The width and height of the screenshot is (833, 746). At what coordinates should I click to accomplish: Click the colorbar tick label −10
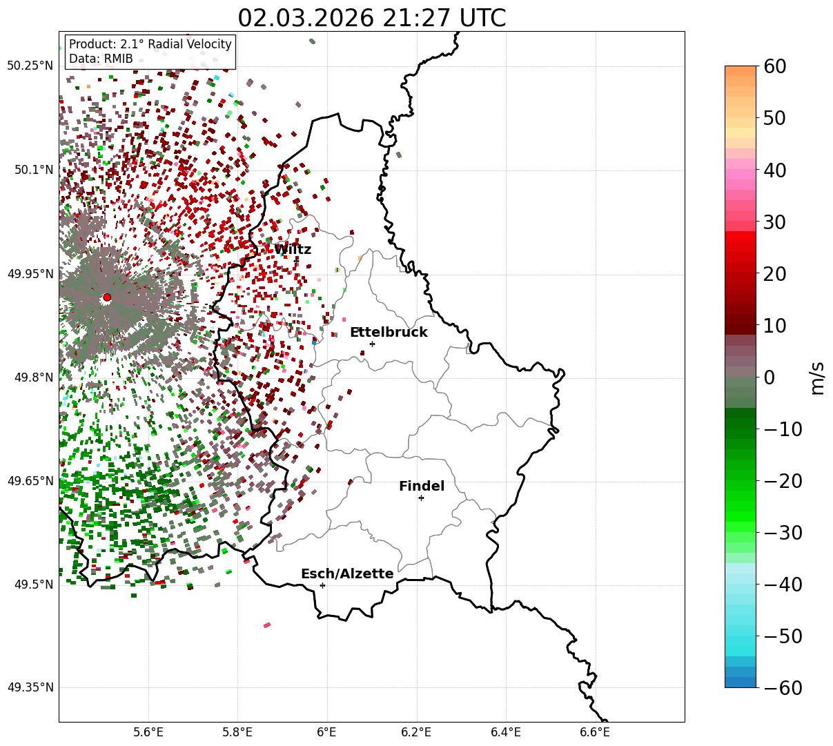(783, 429)
